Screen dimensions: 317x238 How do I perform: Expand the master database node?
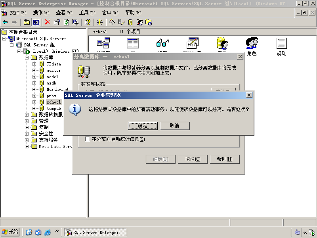tap(34, 71)
